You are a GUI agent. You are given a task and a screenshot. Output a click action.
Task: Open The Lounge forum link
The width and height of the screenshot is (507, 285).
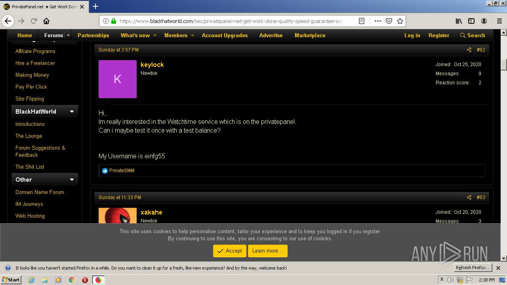click(29, 136)
